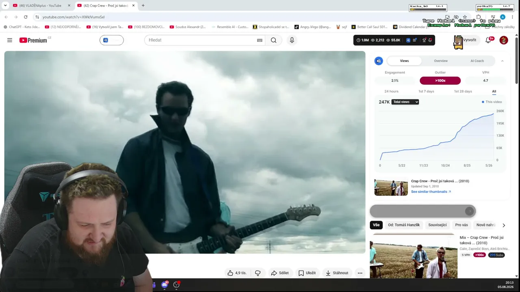Viewport: 520px width, 292px height.
Task: Show more filter chips with right arrow
Action: click(x=504, y=225)
